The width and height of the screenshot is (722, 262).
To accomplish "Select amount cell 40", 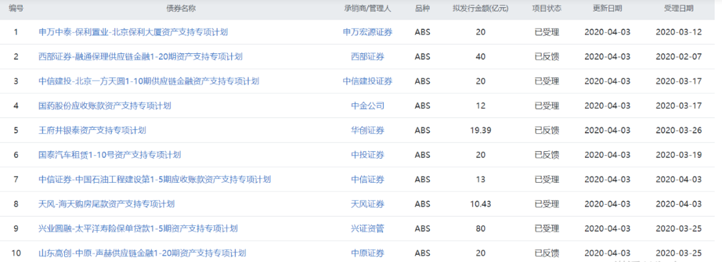I will (481, 57).
